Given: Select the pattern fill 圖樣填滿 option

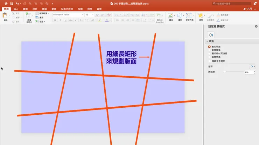Looking at the screenshot, I should [209, 57].
